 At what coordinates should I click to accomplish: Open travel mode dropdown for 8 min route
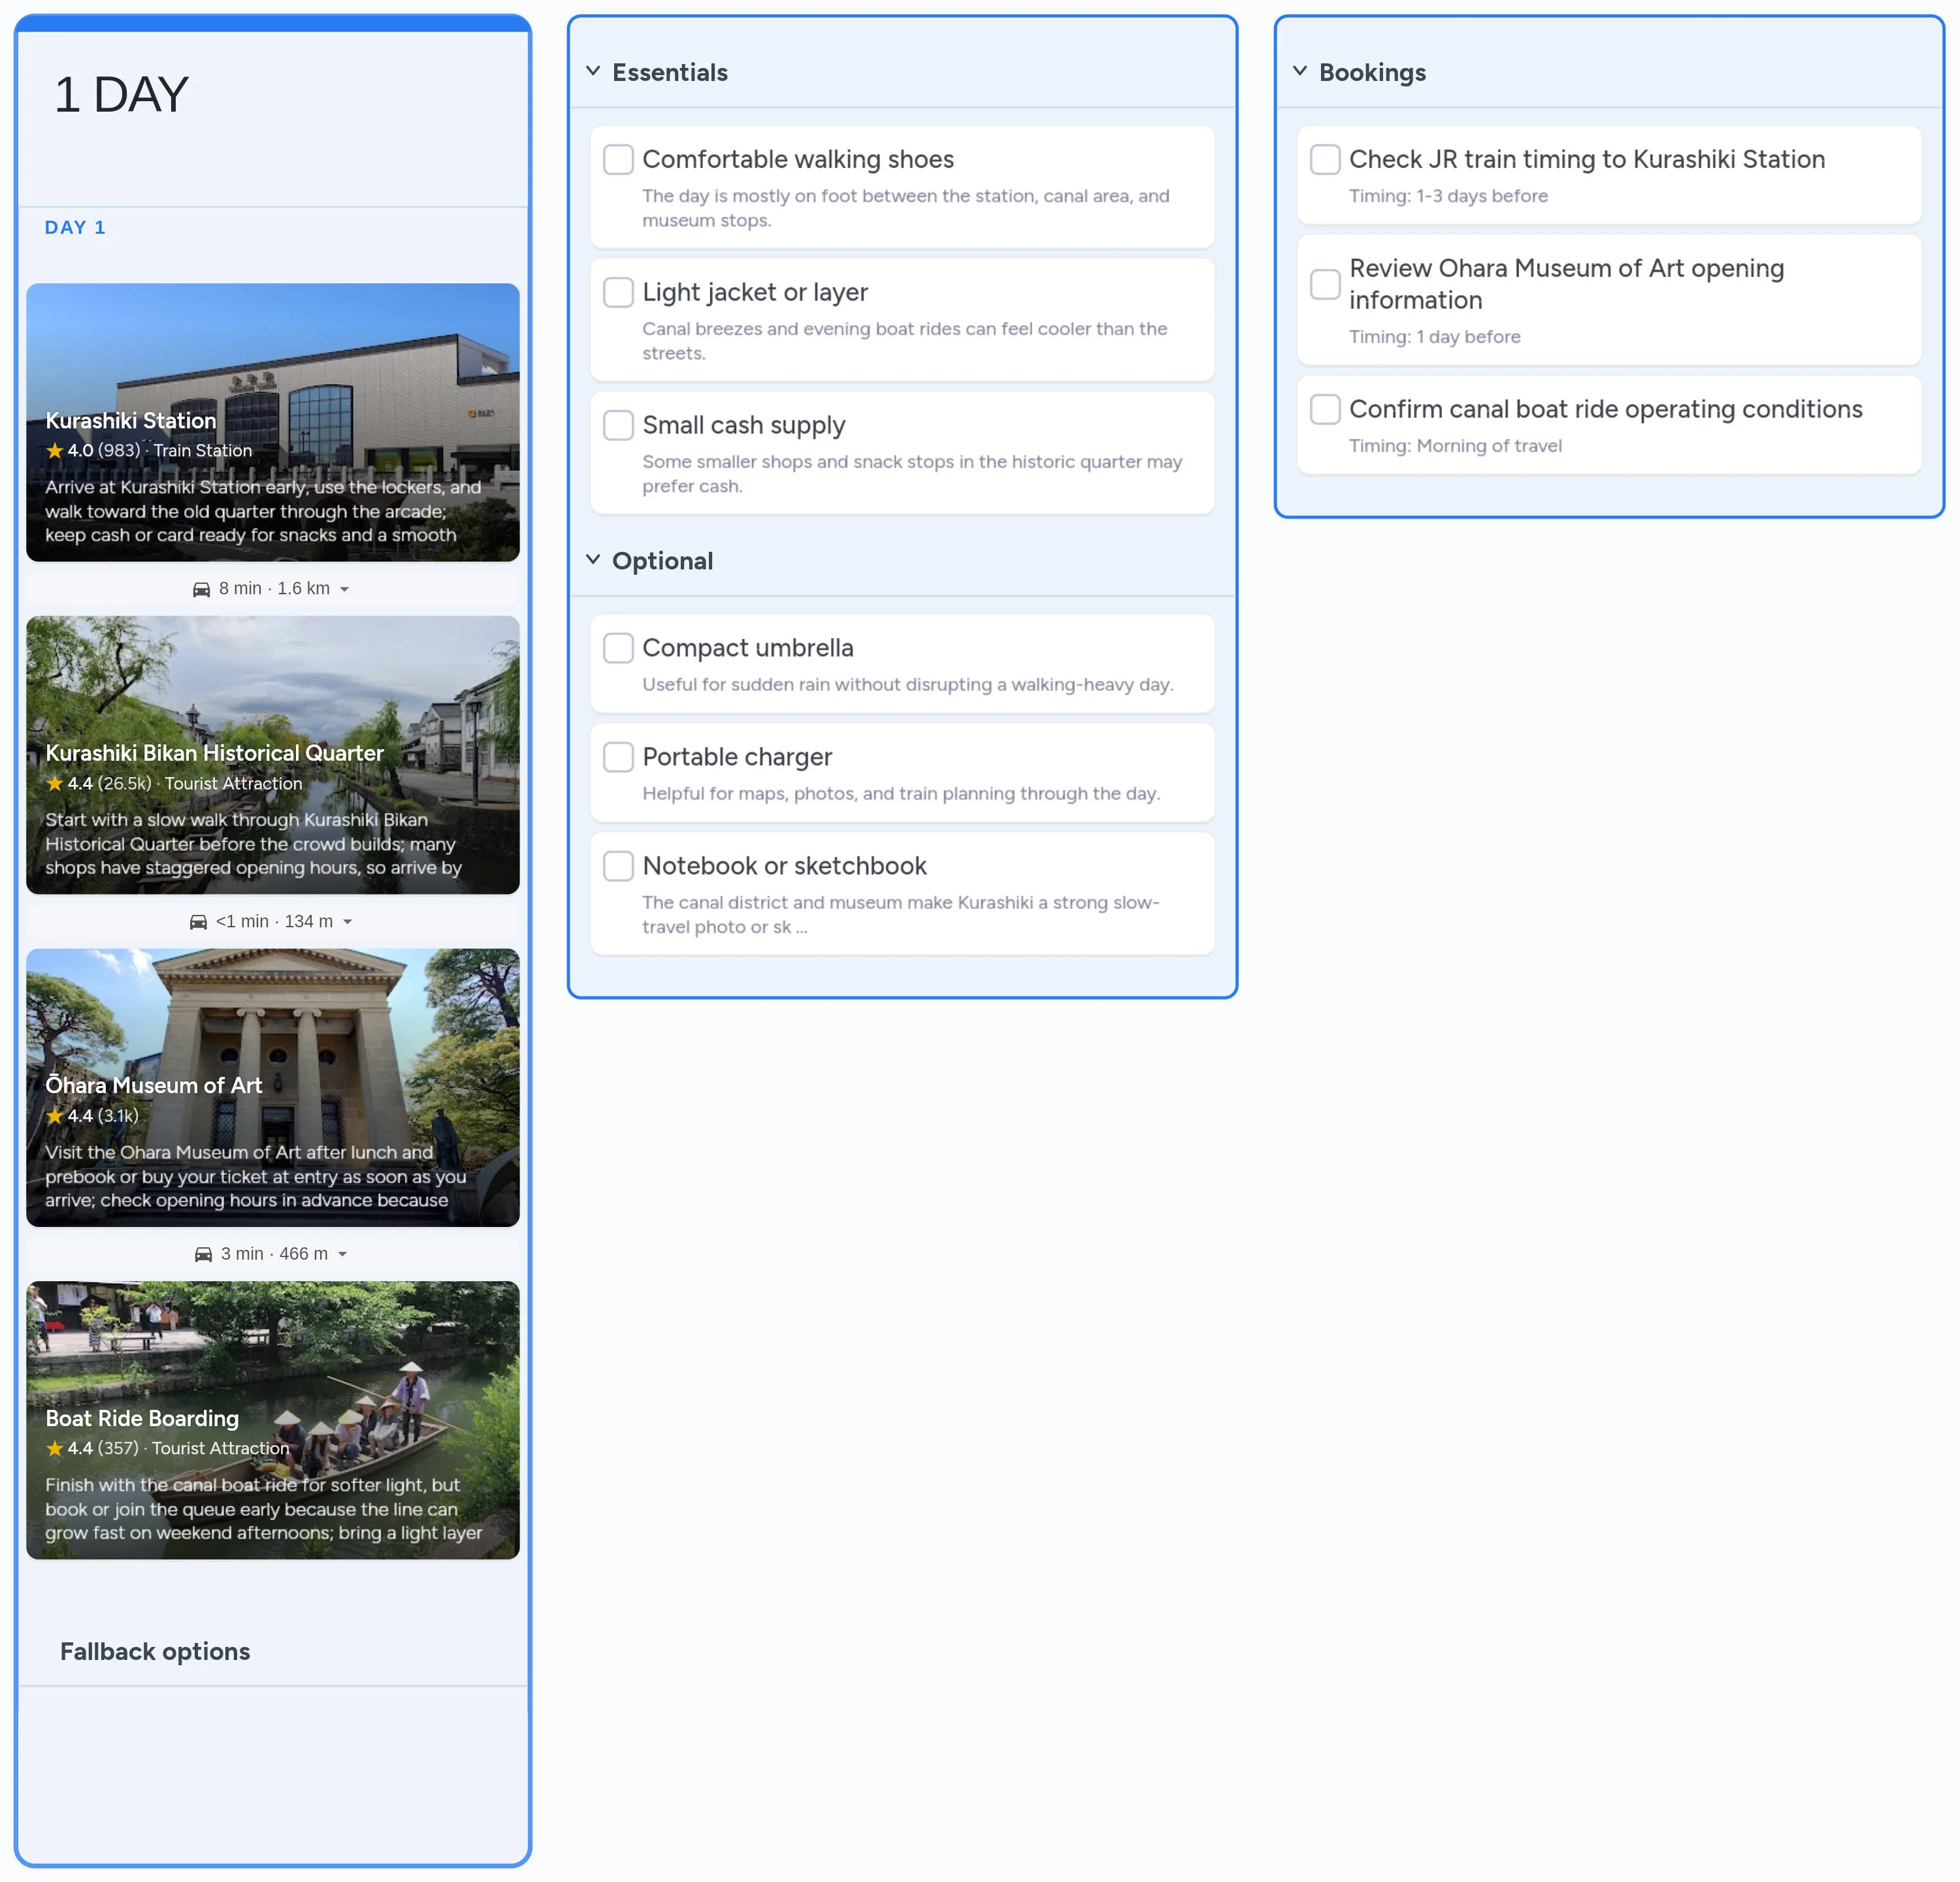[x=345, y=590]
